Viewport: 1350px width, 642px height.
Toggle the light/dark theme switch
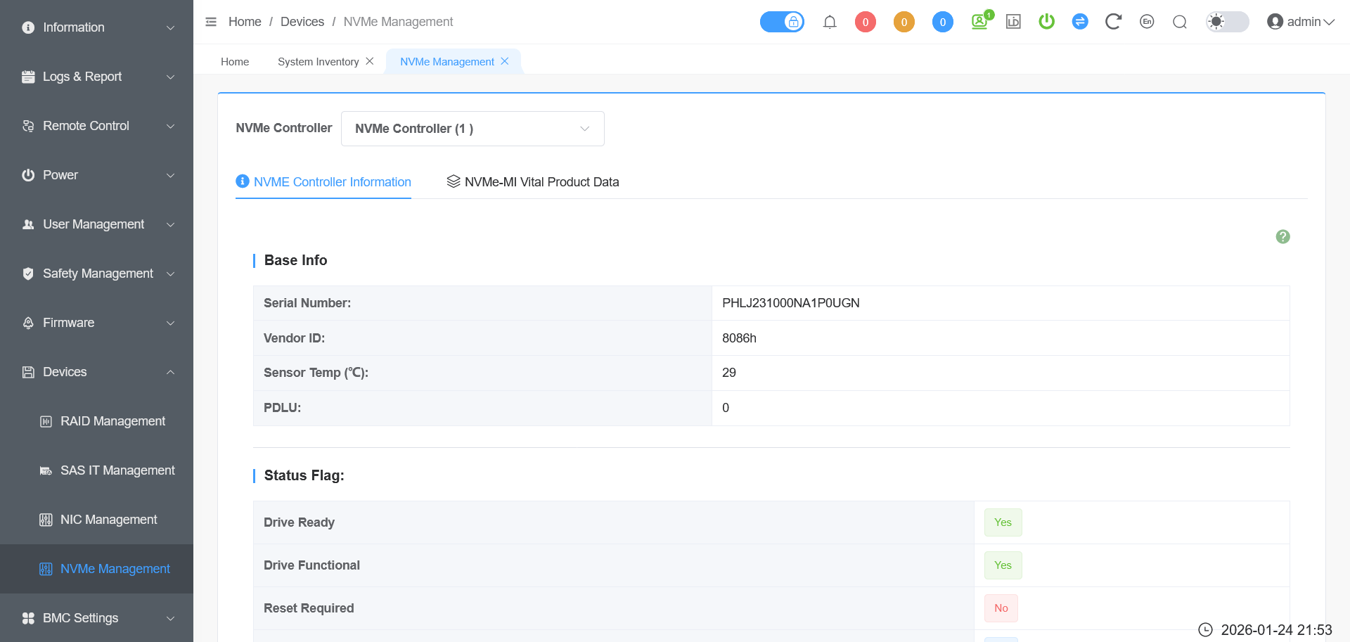pyautogui.click(x=1227, y=22)
